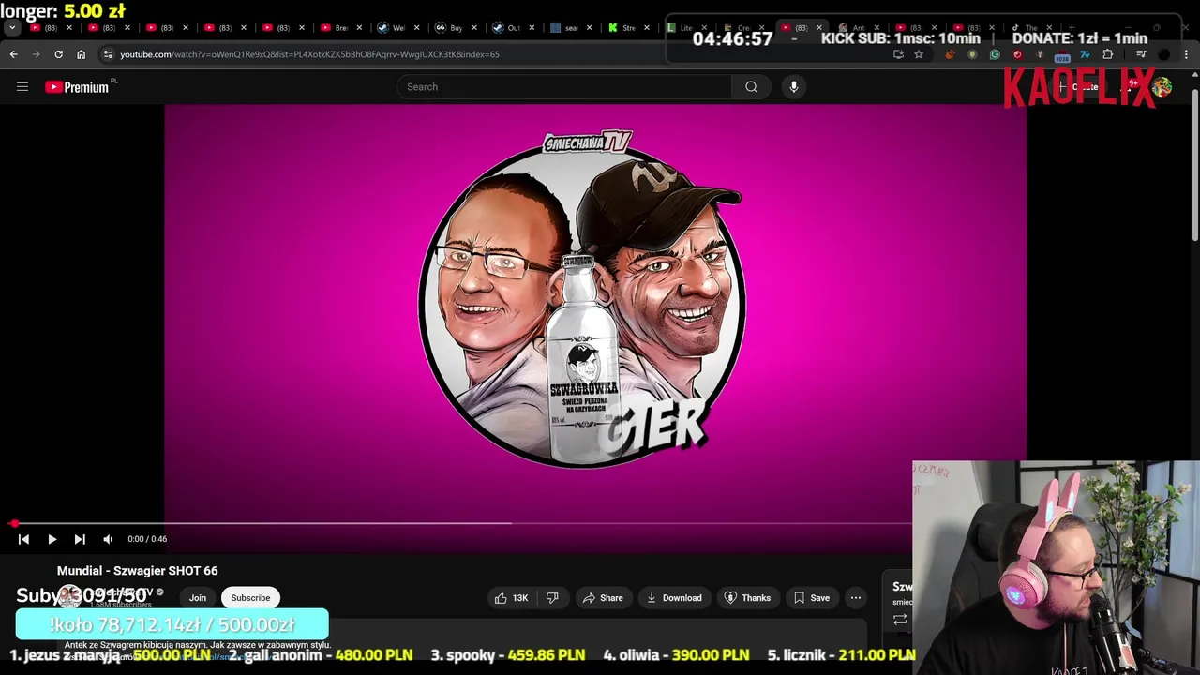This screenshot has height=675, width=1200.
Task: Download the video
Action: [x=673, y=598]
